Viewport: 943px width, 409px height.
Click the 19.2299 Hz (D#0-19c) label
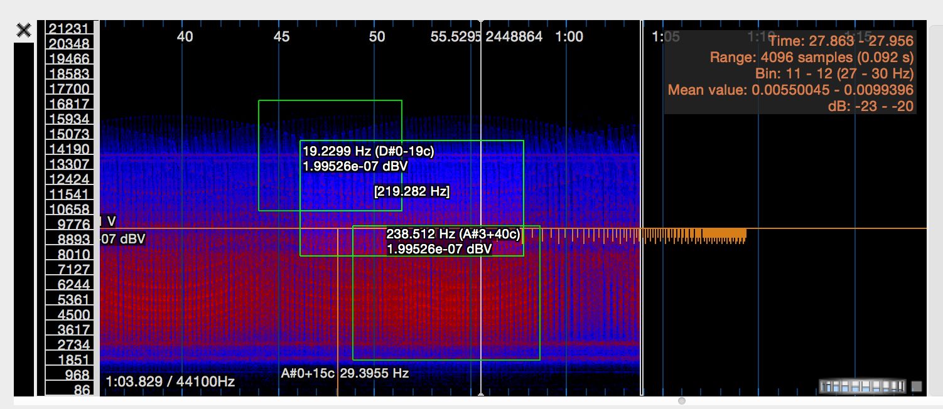(369, 151)
